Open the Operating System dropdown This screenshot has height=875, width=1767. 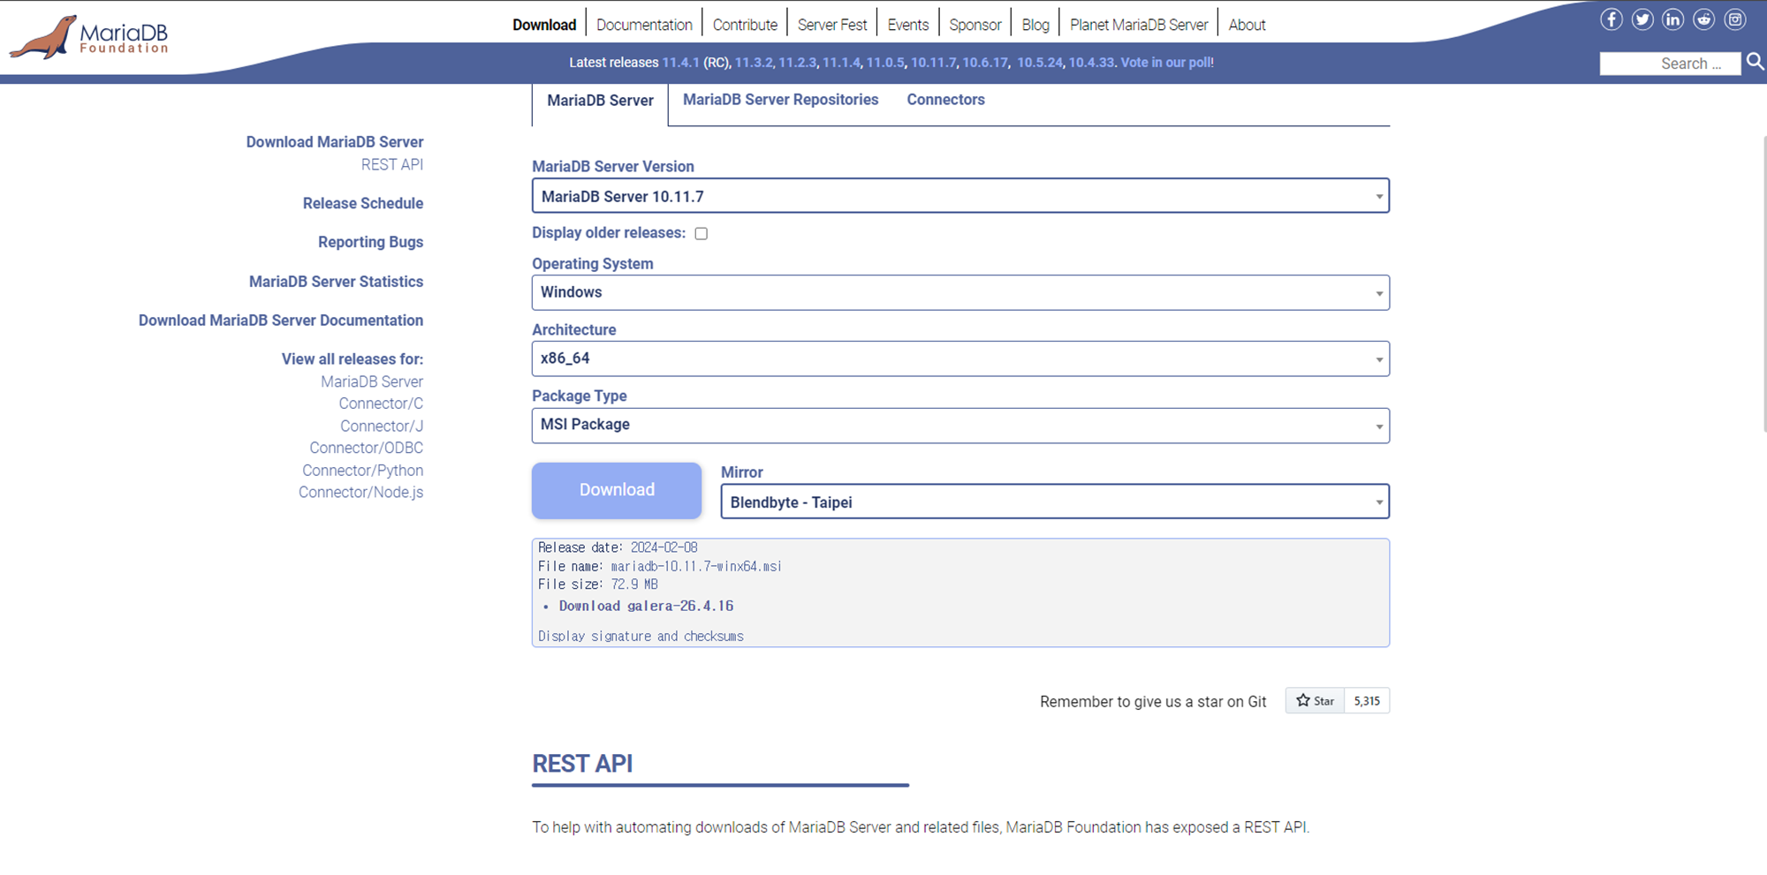click(x=960, y=292)
